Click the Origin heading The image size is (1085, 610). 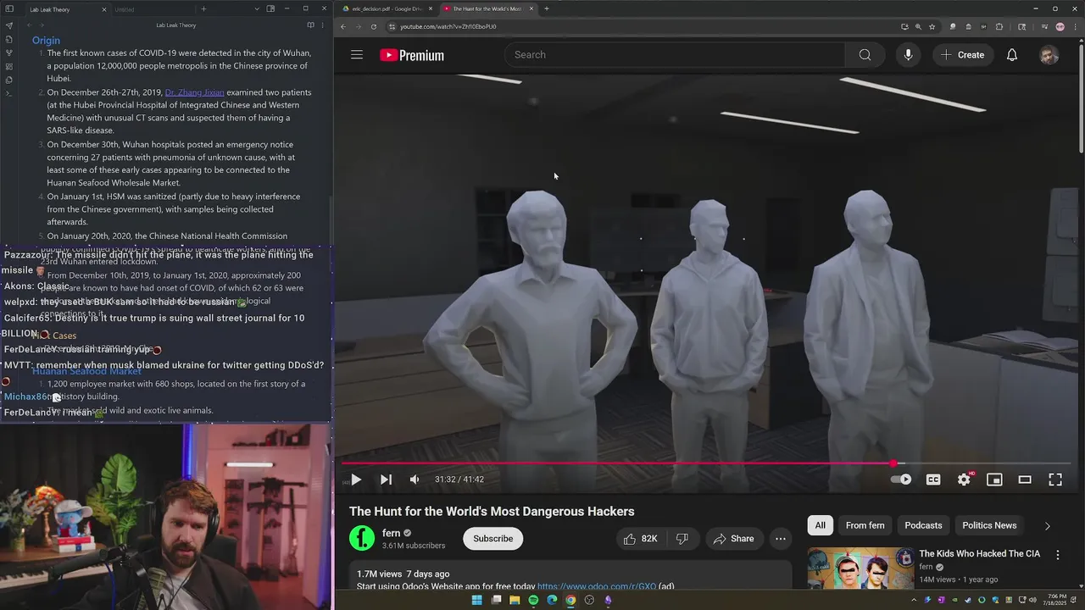pos(46,40)
